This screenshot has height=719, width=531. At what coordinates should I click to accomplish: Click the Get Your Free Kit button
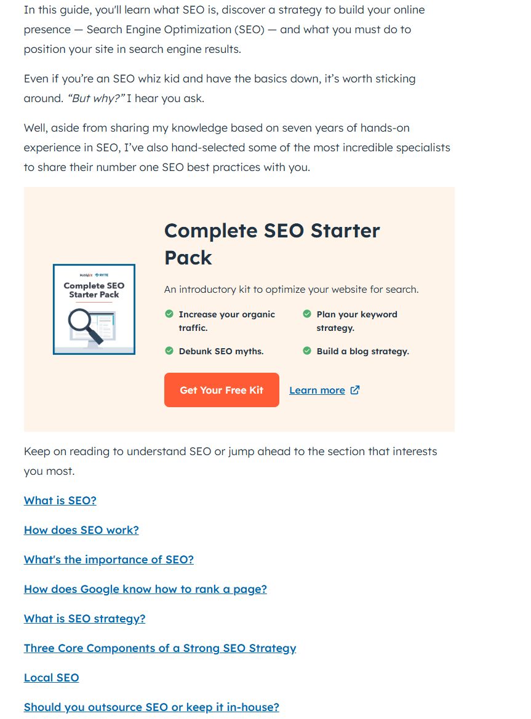tap(222, 390)
